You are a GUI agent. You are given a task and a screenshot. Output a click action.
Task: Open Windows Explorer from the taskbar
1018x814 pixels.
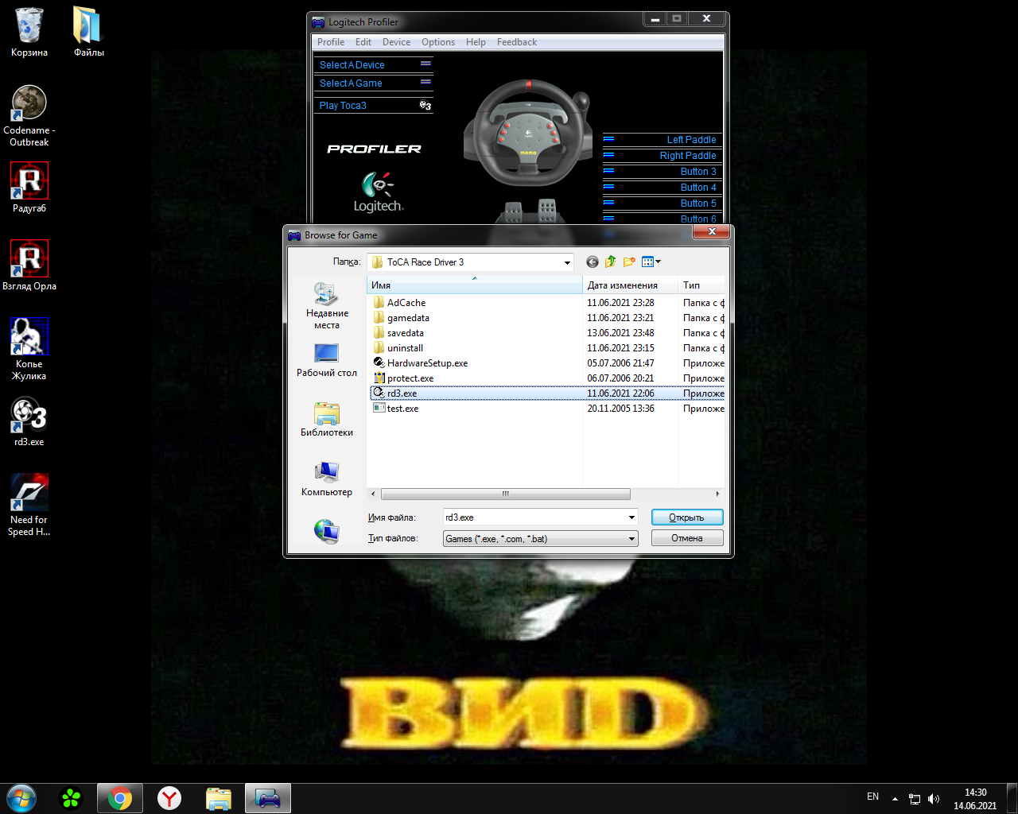click(218, 798)
